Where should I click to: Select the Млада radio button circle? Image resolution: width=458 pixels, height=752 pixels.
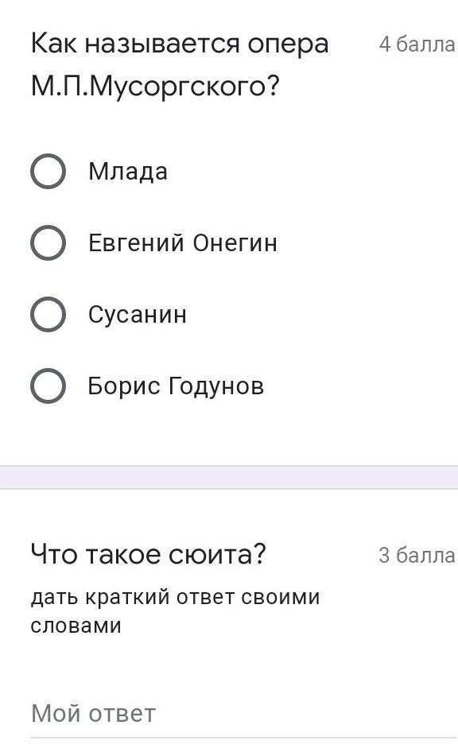click(x=48, y=171)
